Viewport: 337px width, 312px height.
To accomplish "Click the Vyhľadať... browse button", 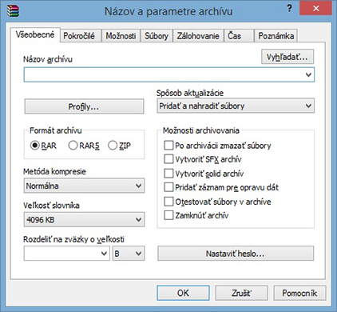I will click(287, 57).
